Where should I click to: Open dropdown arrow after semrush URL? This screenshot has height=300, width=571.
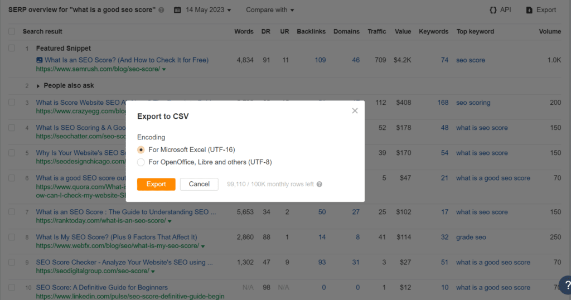pyautogui.click(x=164, y=70)
